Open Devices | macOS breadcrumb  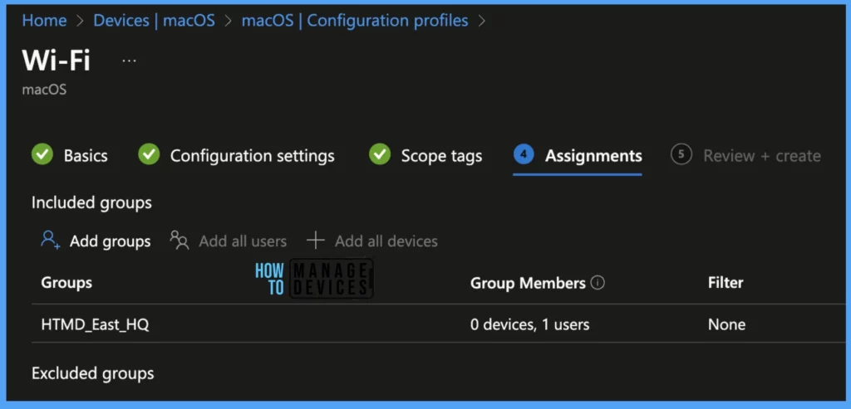(154, 21)
